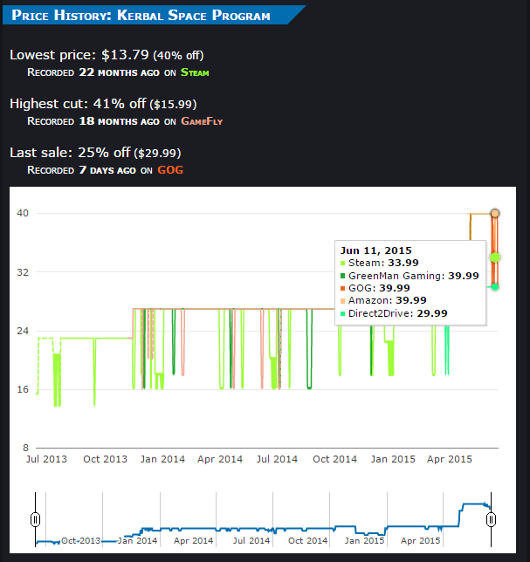The image size is (530, 562).
Task: Click 'Jul 2014' label in the navigator strip
Action: (x=251, y=540)
